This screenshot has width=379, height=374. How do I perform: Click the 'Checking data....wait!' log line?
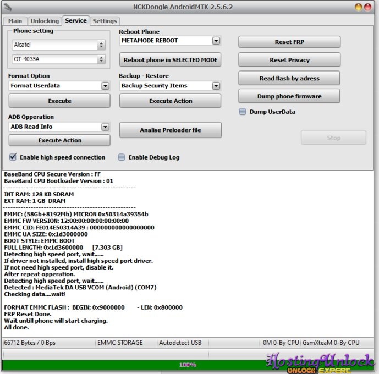(35, 294)
